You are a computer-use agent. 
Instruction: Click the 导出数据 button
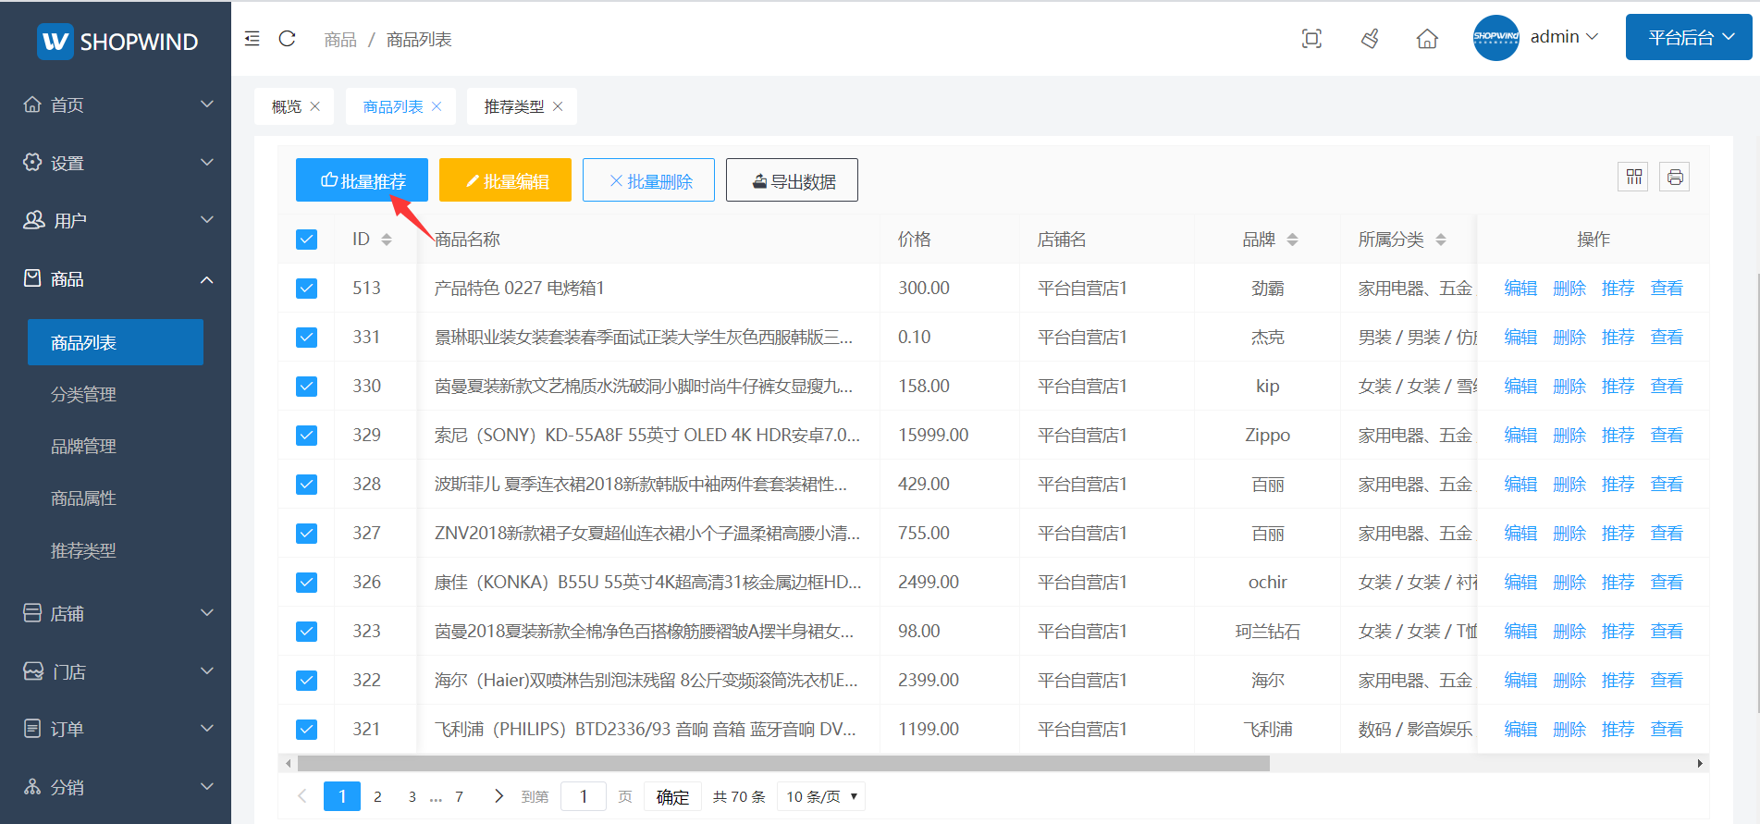pyautogui.click(x=792, y=179)
